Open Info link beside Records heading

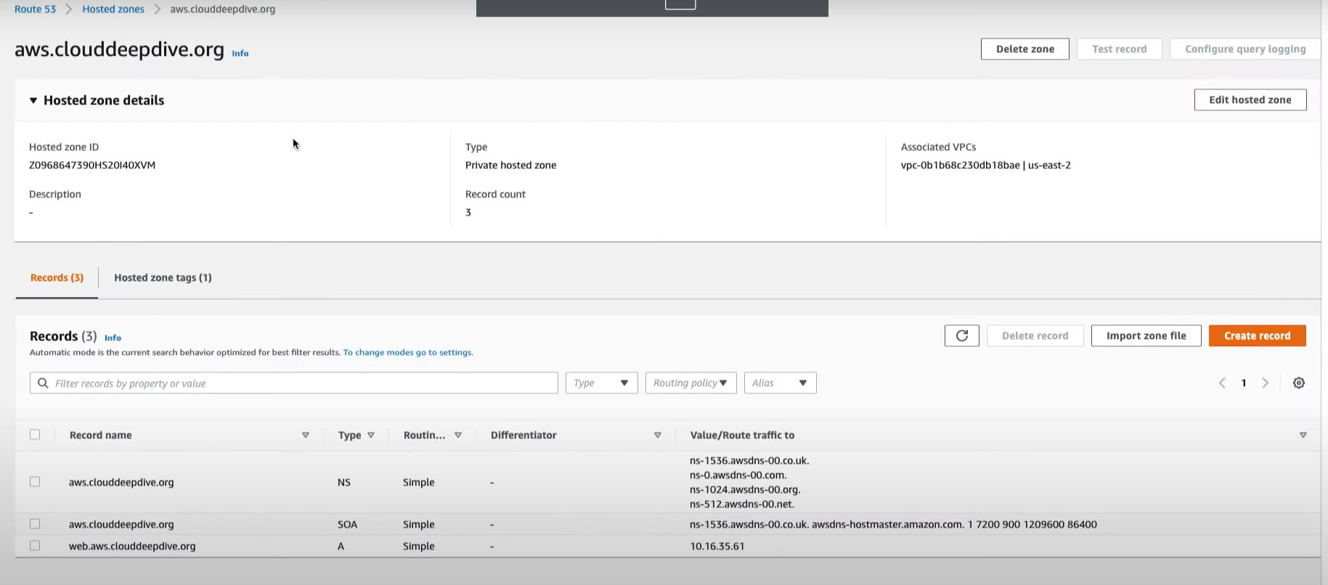(x=113, y=338)
